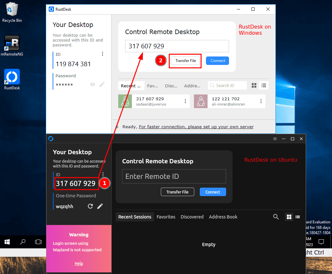Open options for sadaan@juveriya session card
Screen dimensions: 332x274
click(185, 101)
